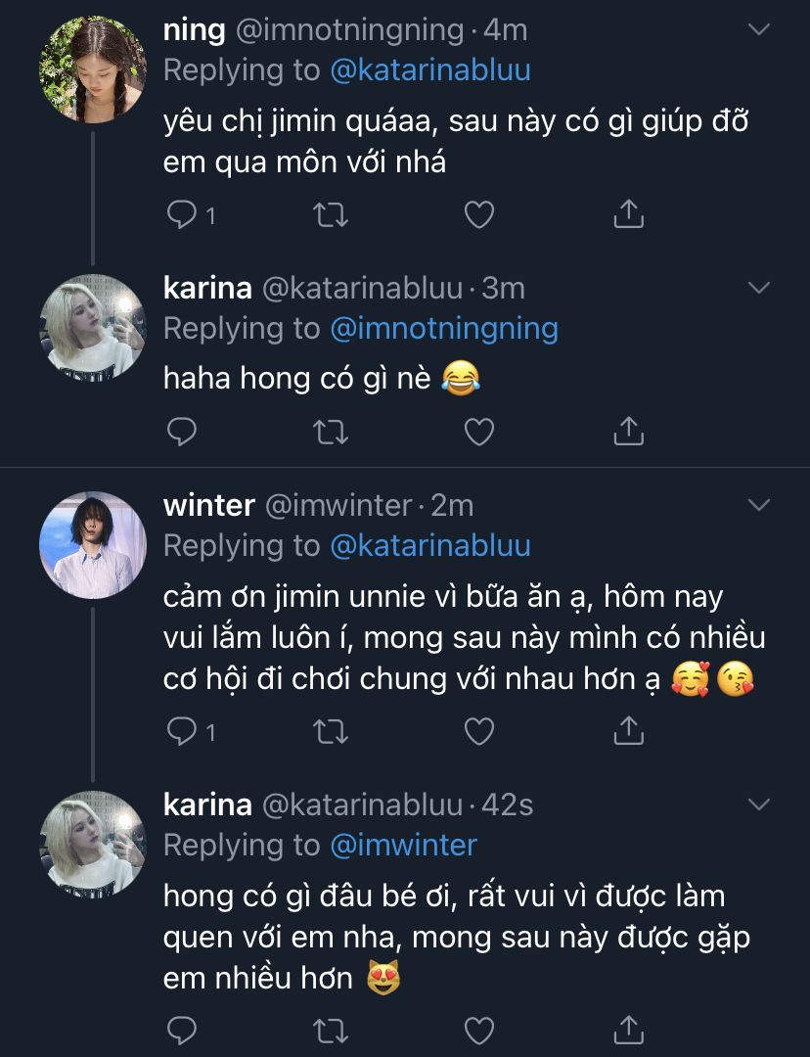The width and height of the screenshot is (810, 1057).
Task: Tap the @imnotningning mention link
Action: click(x=444, y=329)
